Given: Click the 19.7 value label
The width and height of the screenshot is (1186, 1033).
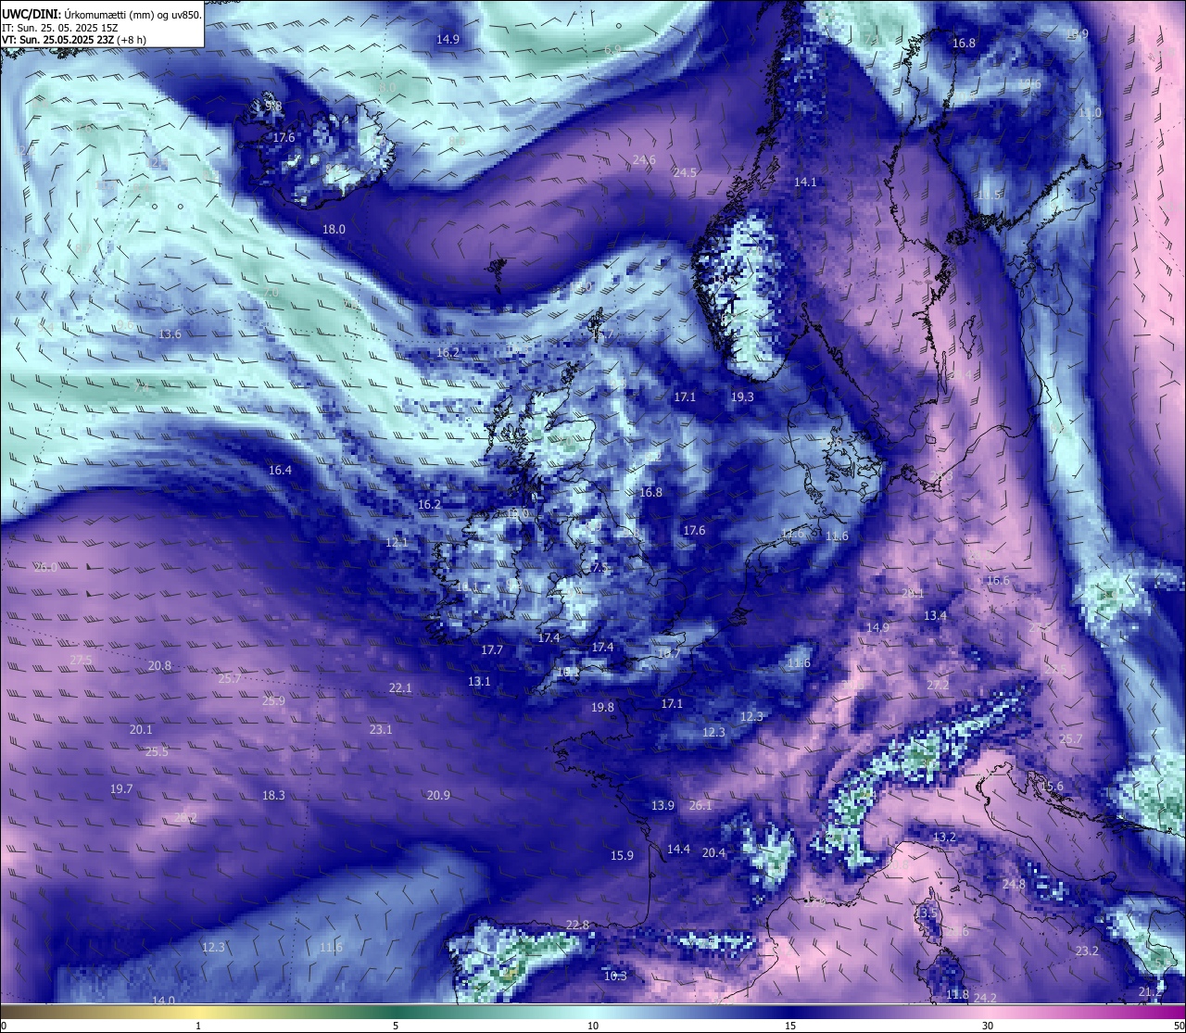Looking at the screenshot, I should [x=121, y=789].
